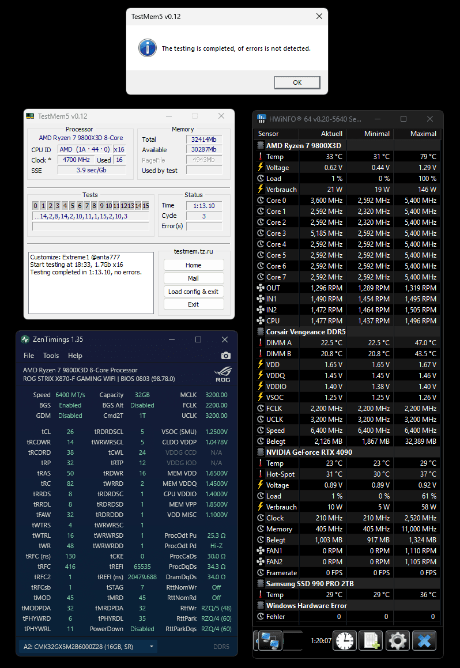Click the Belegt row under Corsair Vengeance DDR5
The width and height of the screenshot is (460, 668).
click(347, 441)
